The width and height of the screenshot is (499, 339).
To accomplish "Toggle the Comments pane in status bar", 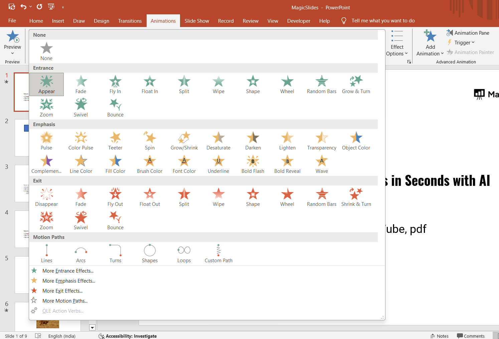I will click(x=471, y=336).
